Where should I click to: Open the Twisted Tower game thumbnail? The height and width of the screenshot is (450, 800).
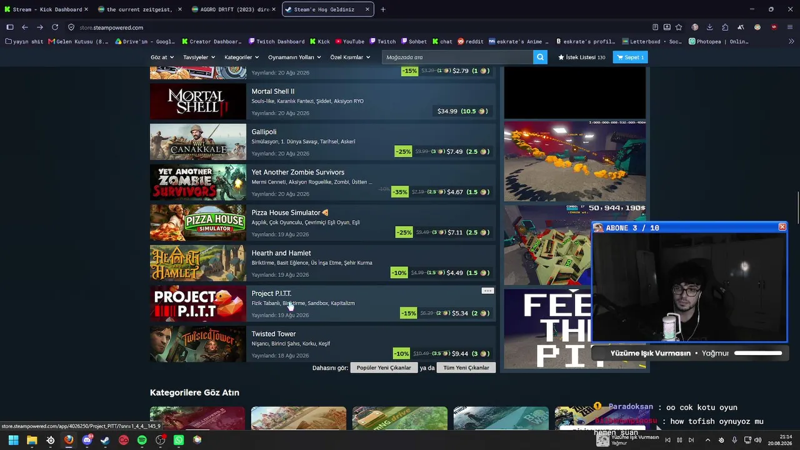click(x=198, y=344)
